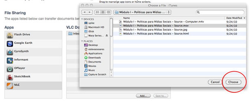252x102 pixels.
Task: Select Flash Drive app in iTunes
Action: pyautogui.click(x=33, y=35)
